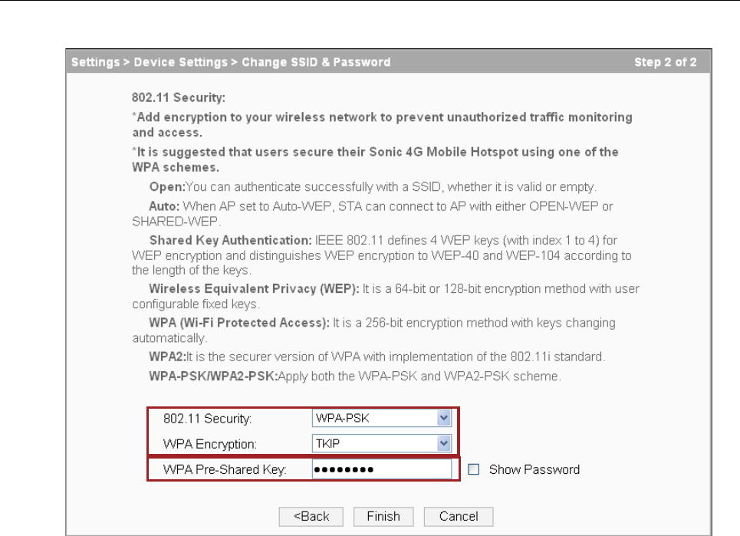Focus the WPA Pre-Shared Key password field
The height and width of the screenshot is (536, 740).
point(381,469)
